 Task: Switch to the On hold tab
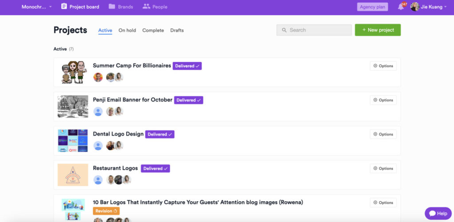127,31
